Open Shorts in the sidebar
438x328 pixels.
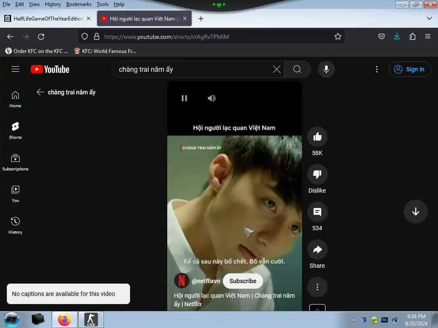click(x=15, y=131)
